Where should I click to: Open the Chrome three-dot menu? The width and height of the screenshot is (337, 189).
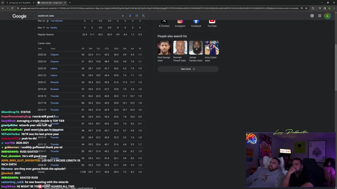point(334,8)
